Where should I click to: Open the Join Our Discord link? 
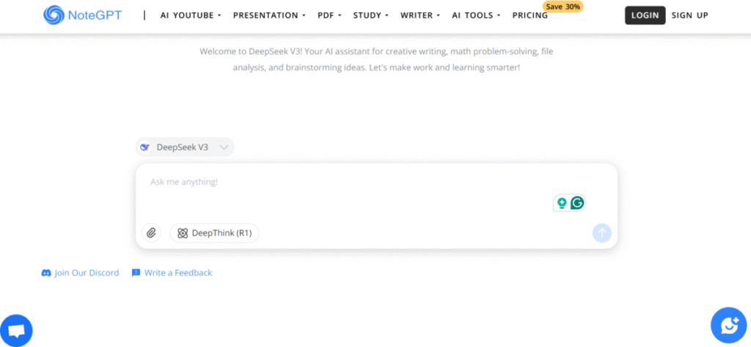point(87,273)
